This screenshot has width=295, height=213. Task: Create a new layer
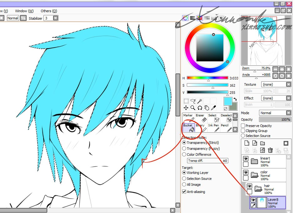pyautogui.click(x=247, y=143)
